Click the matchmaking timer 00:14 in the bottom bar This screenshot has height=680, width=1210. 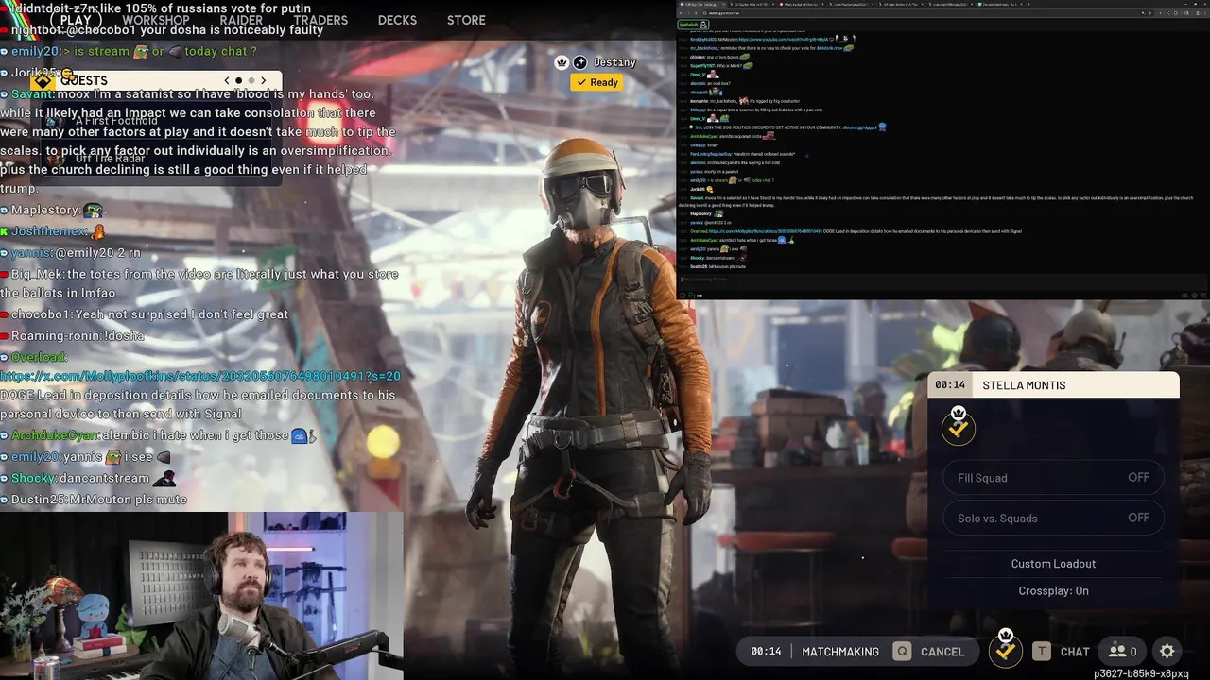(x=766, y=652)
